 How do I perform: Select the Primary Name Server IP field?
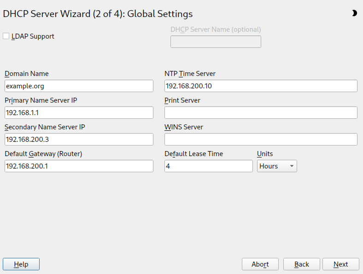tap(79, 113)
